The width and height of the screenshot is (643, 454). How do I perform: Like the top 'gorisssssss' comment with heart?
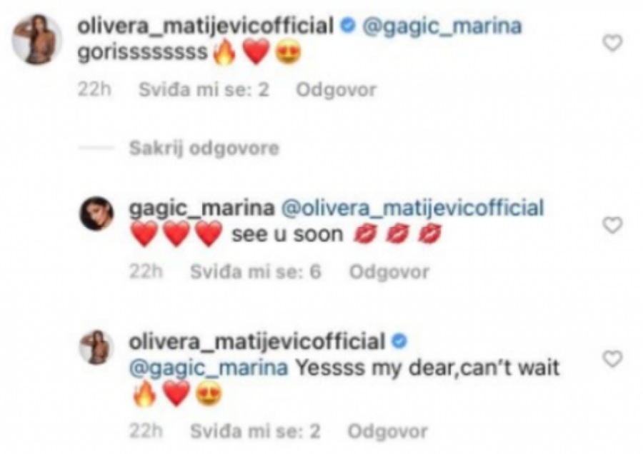[x=612, y=43]
